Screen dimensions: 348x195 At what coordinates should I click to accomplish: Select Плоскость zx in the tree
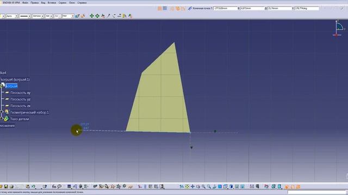click(20, 106)
